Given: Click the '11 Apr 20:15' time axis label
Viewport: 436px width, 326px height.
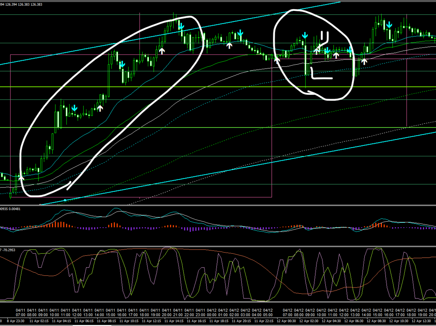Looking at the screenshot, I should point(241,321).
